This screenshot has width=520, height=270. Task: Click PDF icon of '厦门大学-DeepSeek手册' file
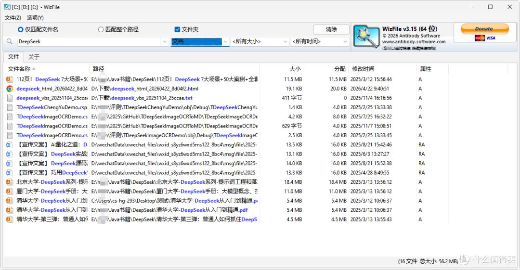pyautogui.click(x=10, y=192)
